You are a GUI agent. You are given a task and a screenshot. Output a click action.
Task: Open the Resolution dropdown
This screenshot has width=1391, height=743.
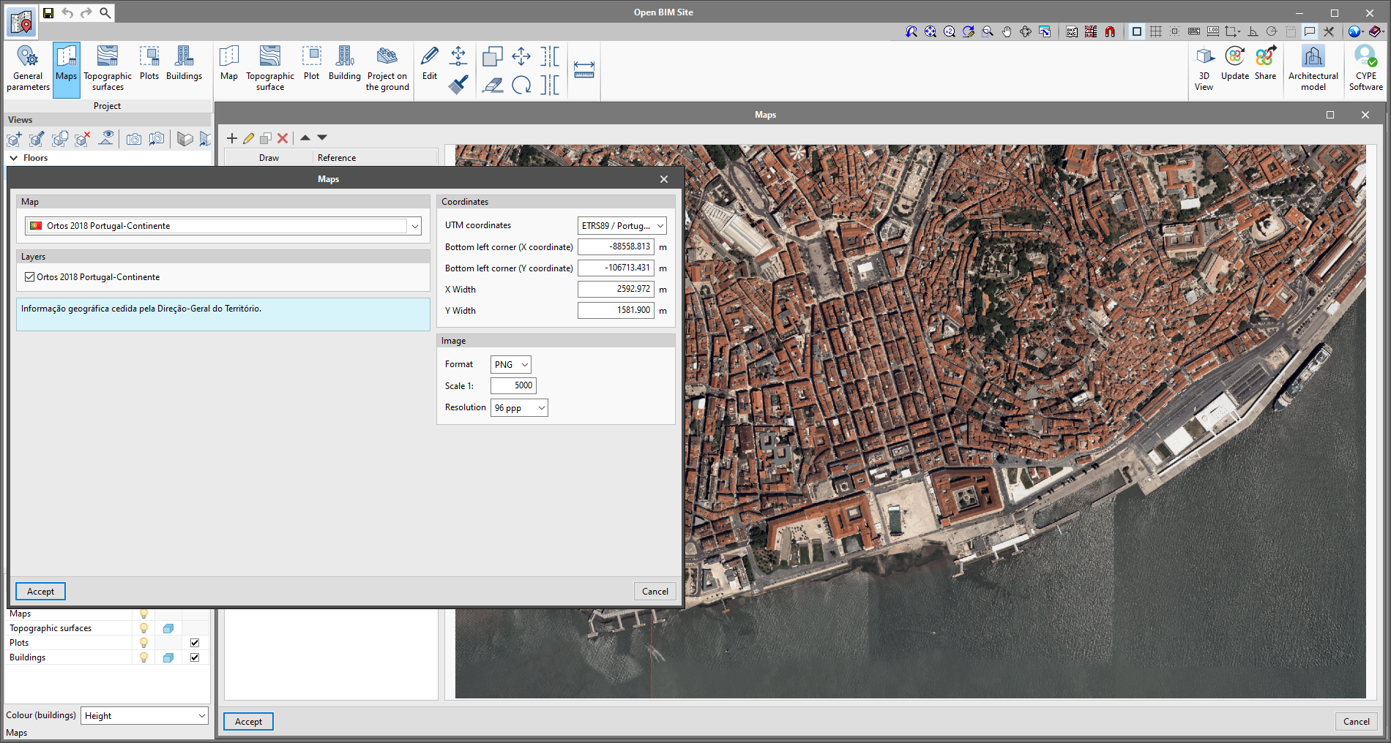pos(519,408)
